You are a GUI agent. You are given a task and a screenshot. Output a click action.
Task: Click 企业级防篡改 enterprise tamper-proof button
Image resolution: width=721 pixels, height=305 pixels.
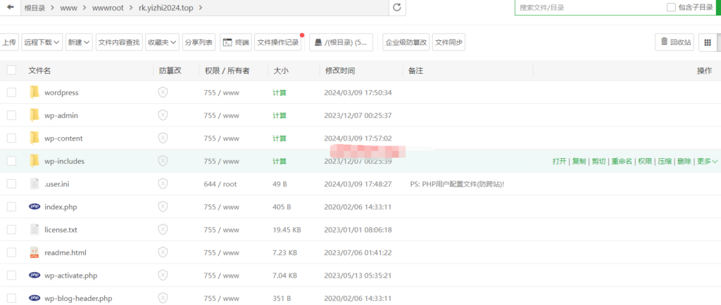coord(406,42)
